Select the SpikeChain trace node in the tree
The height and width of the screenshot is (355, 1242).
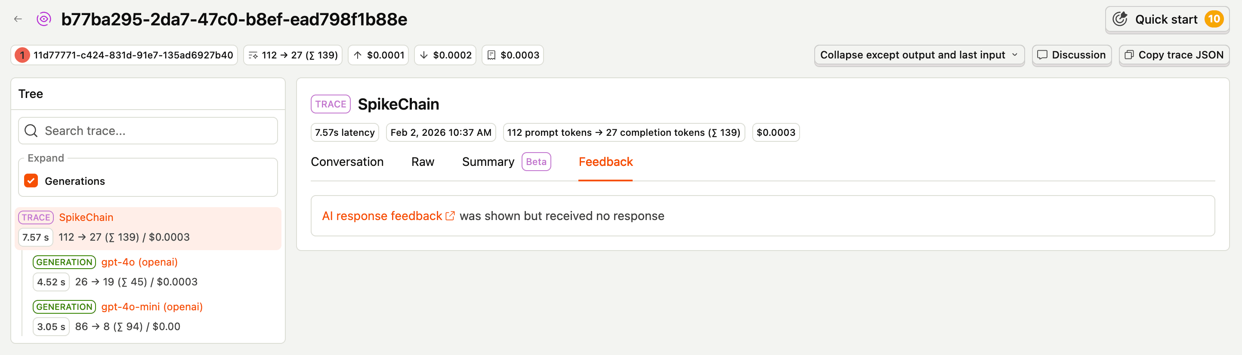pos(86,217)
